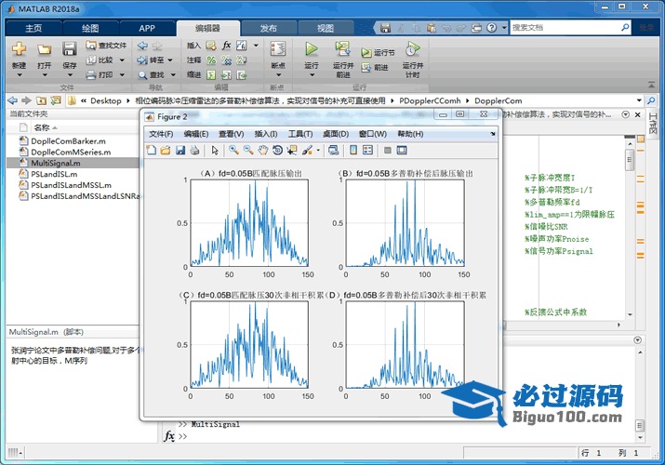Click the Open (打开) folder icon

point(44,48)
